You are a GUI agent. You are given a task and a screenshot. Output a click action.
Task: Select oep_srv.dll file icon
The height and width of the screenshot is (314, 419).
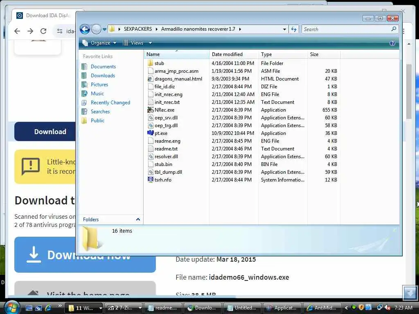click(150, 117)
